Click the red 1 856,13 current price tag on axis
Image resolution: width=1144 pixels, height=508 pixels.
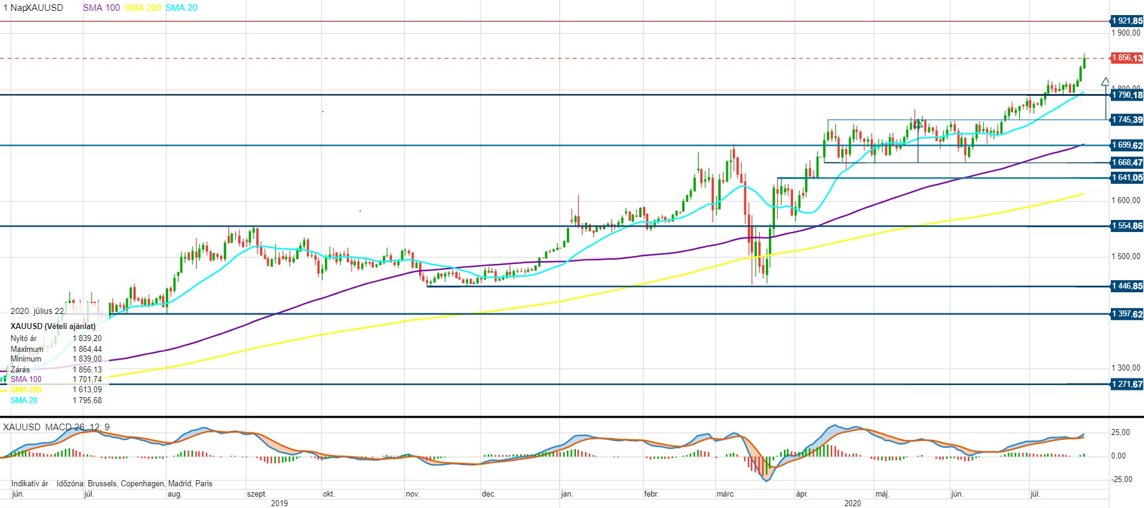point(1127,58)
